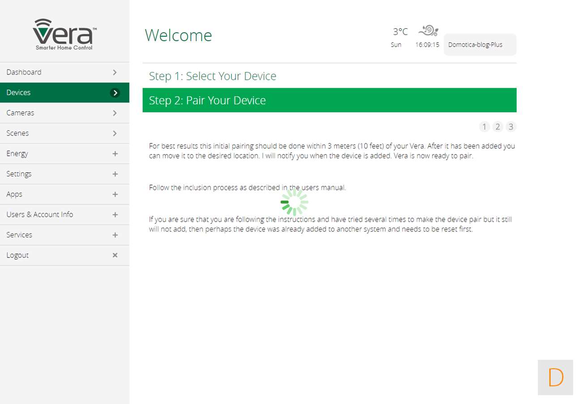
Task: Go to wizard page 1 indicator
Action: click(484, 127)
